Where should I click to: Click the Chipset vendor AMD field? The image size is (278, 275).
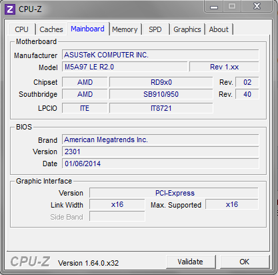85,82
